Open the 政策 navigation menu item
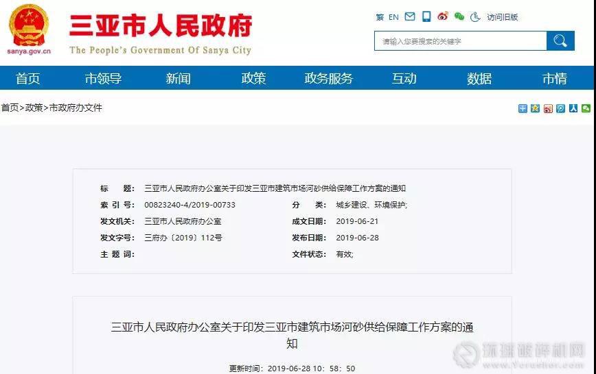 pos(253,78)
